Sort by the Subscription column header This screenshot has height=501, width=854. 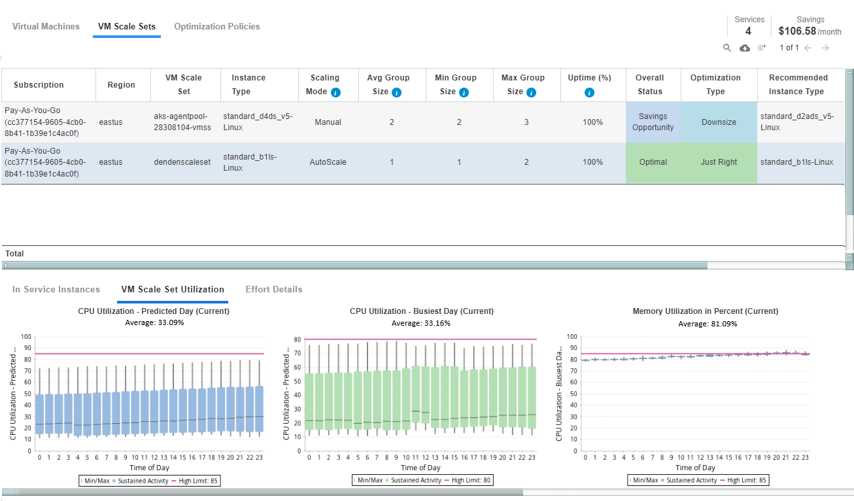click(x=39, y=85)
